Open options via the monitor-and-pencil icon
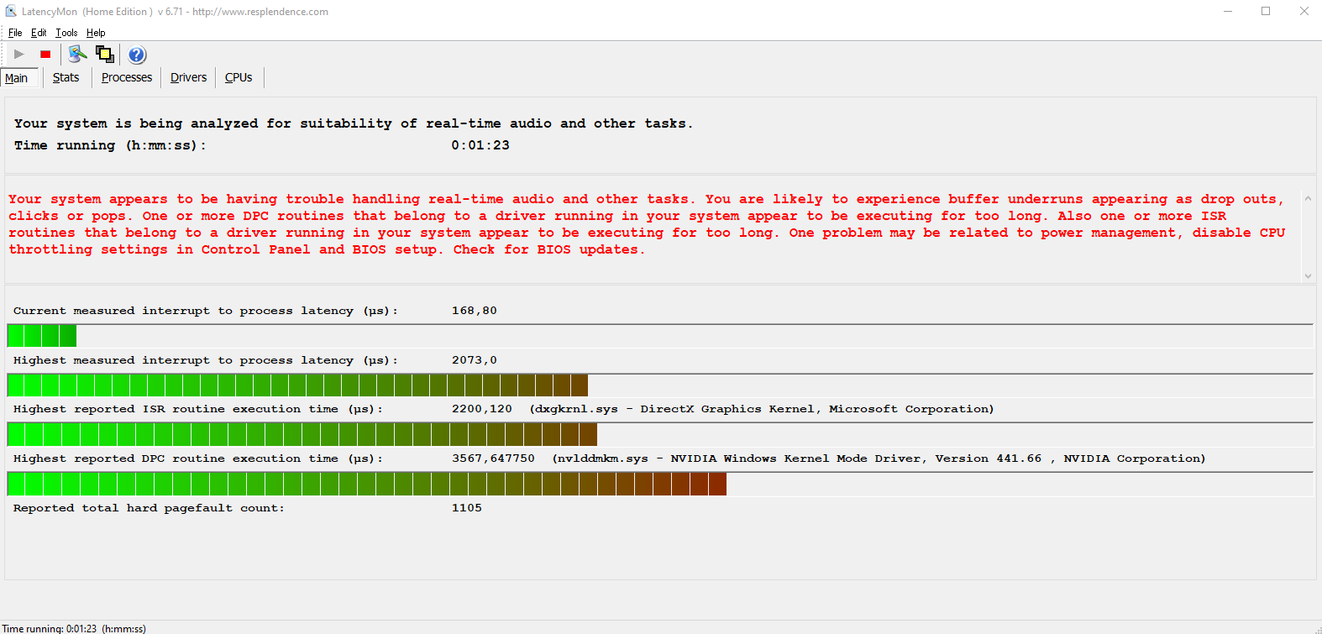This screenshot has height=634, width=1322. click(77, 55)
